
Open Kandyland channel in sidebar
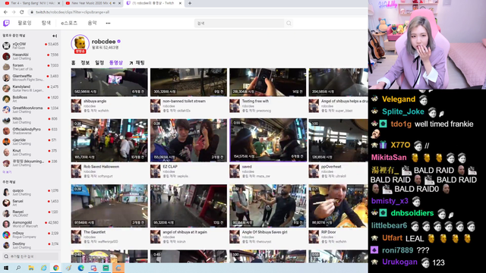(x=30, y=88)
